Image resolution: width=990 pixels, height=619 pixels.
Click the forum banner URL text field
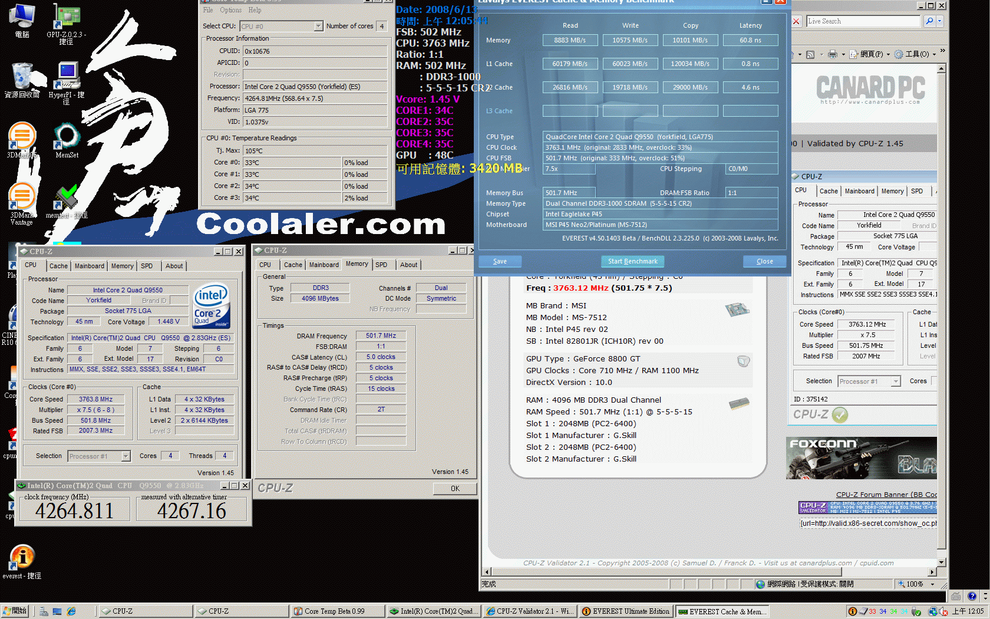coord(868,523)
